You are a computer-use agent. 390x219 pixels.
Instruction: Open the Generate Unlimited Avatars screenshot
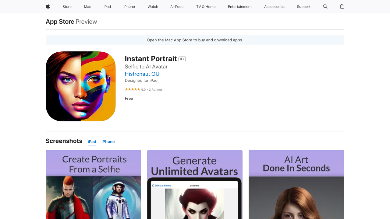[x=195, y=184]
